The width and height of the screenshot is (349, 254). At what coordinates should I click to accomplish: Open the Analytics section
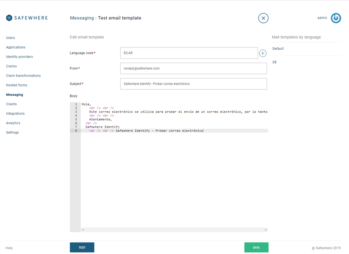click(13, 123)
